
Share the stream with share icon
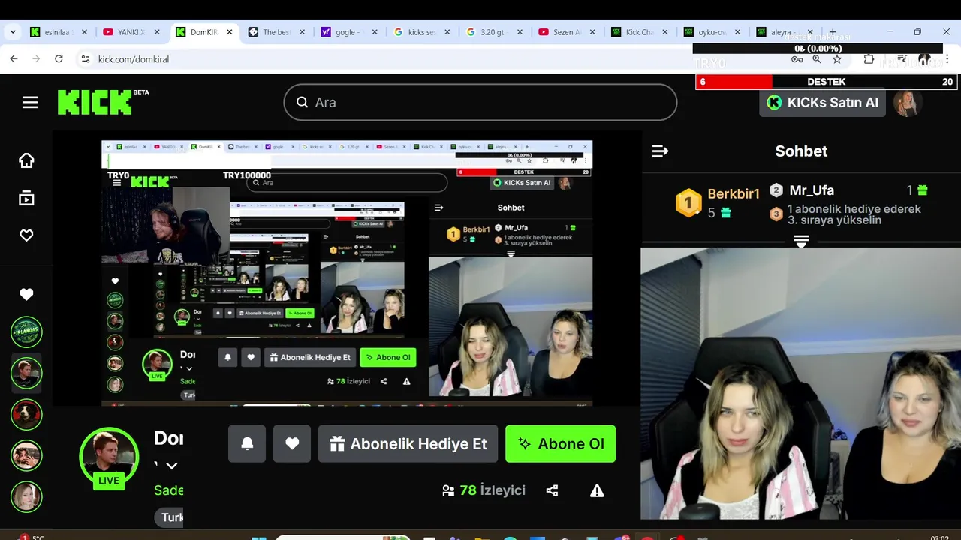[x=552, y=490]
